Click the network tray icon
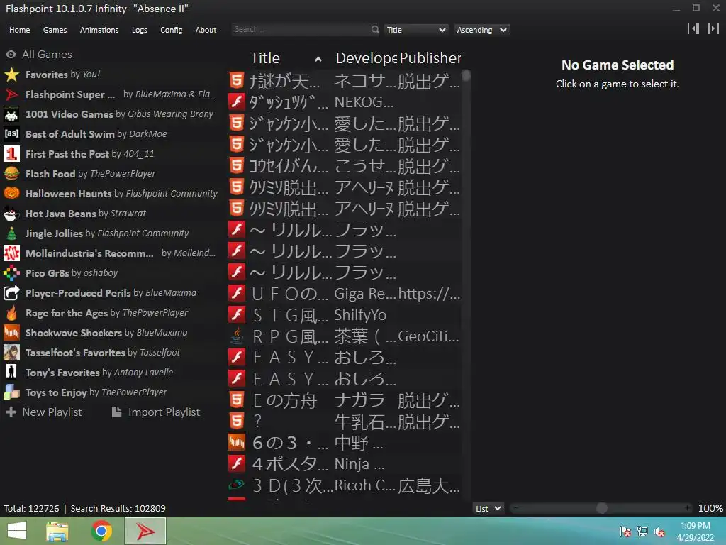726x545 pixels. tap(642, 532)
